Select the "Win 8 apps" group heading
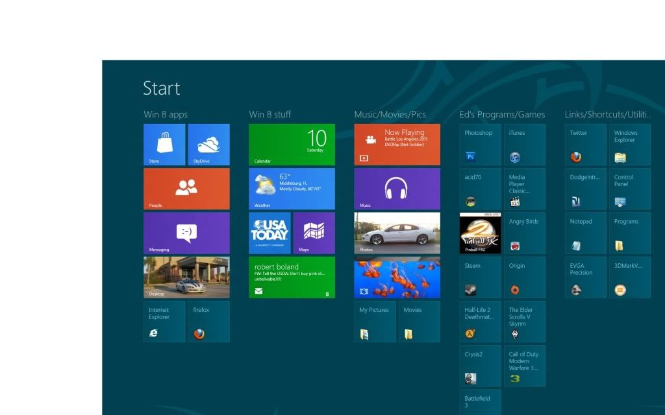Image resolution: width=665 pixels, height=415 pixels. coord(166,114)
